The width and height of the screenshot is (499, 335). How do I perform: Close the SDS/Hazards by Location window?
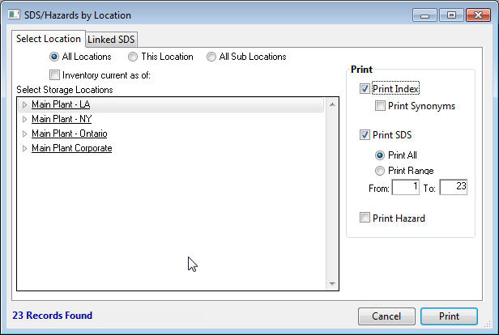478,15
